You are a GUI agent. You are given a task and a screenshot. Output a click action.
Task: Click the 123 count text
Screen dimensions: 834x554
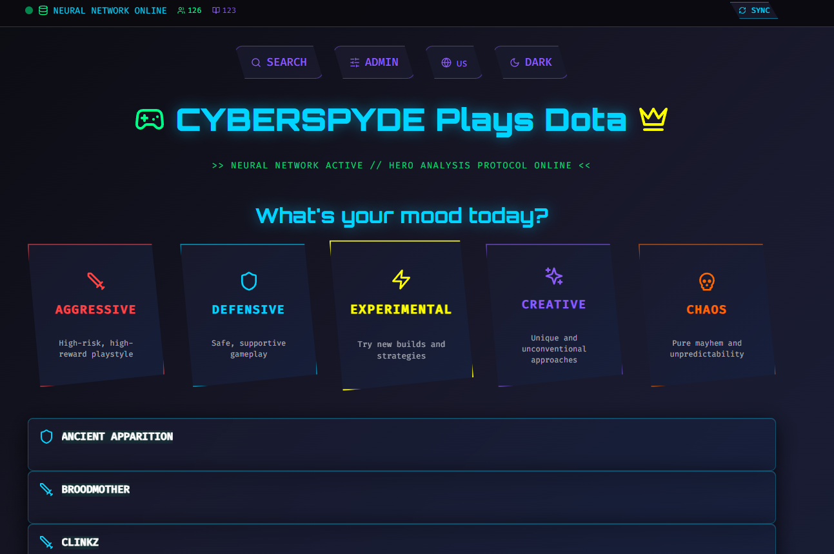pyautogui.click(x=229, y=10)
